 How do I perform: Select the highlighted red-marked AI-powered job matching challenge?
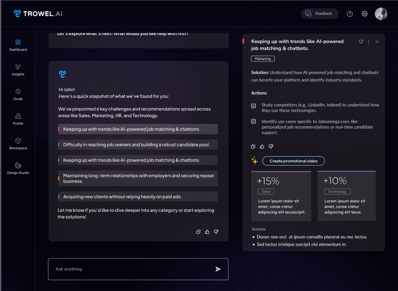(x=138, y=129)
